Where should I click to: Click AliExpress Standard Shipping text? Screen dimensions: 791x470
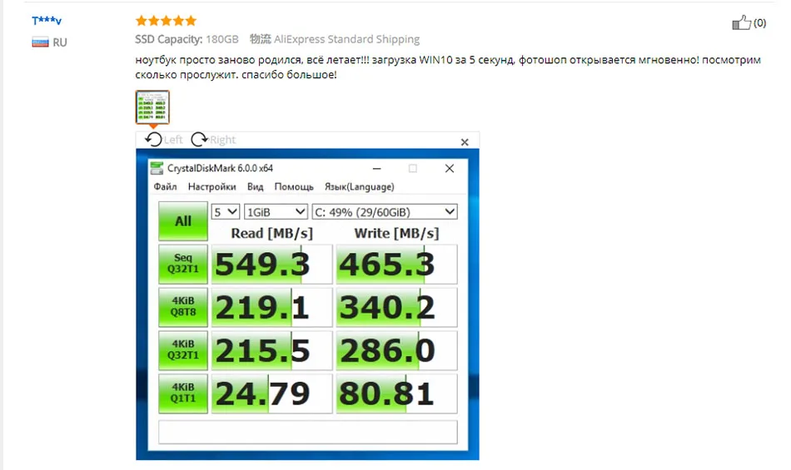tap(346, 39)
